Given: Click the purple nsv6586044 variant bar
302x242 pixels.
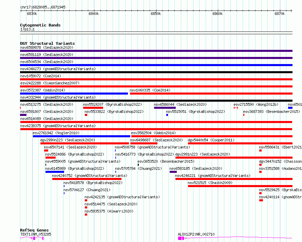Looking at the screenshot, I should [x=165, y=108].
